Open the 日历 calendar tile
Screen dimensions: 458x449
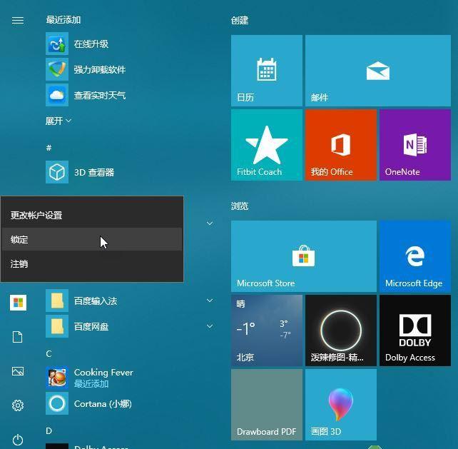267,71
